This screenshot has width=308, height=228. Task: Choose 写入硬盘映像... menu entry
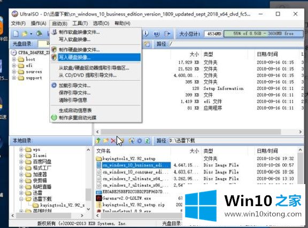click(x=96, y=57)
